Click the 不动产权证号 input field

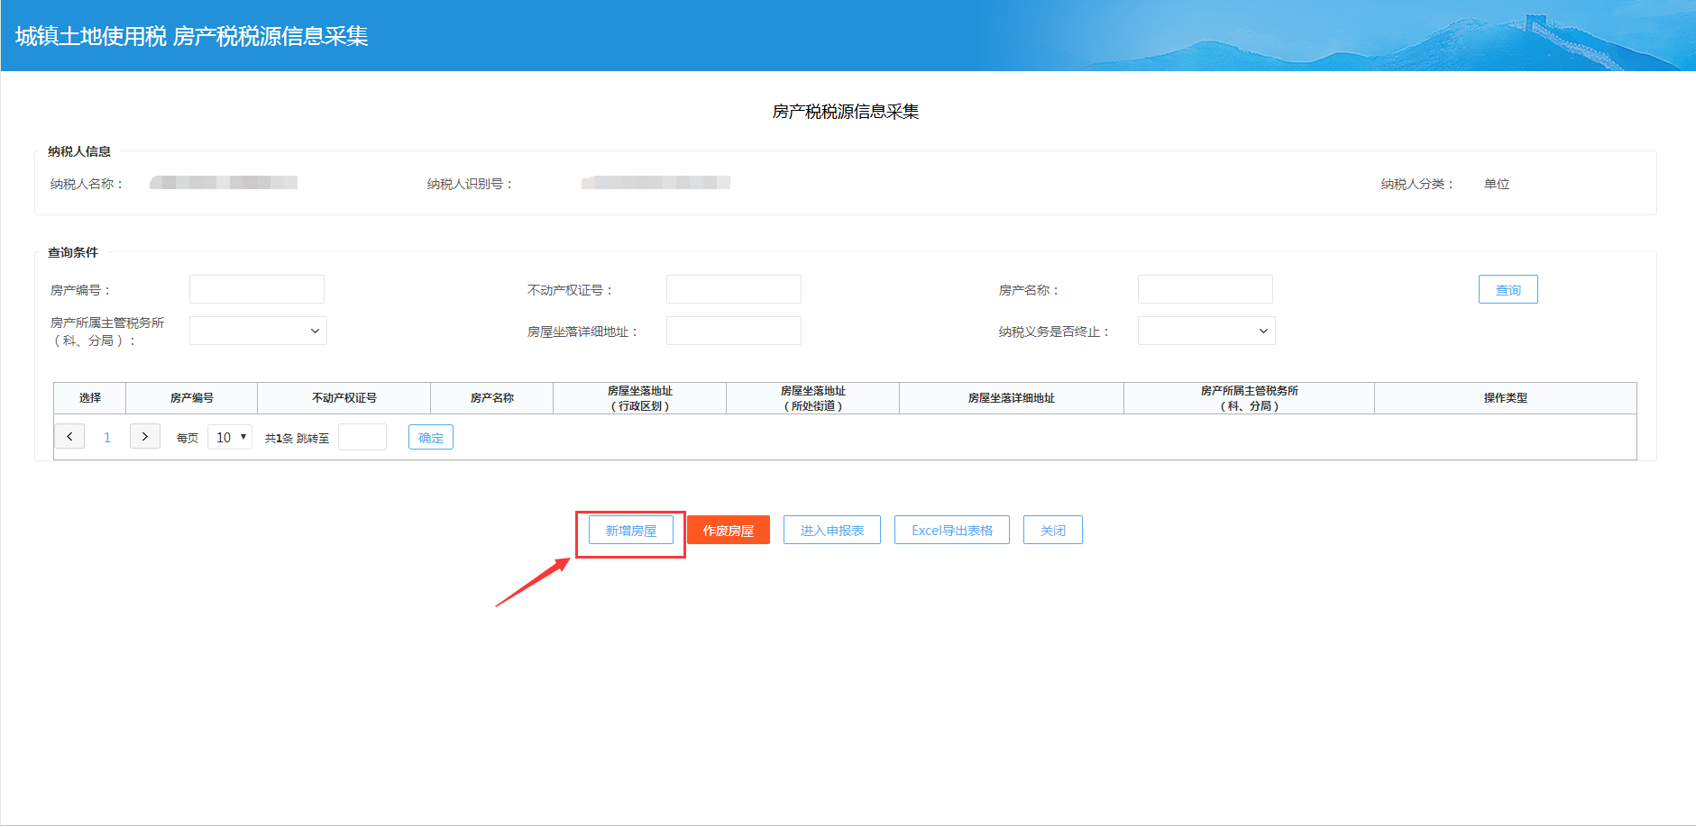[733, 288]
